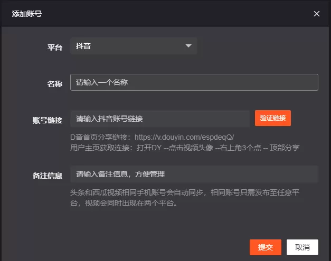
Task: Click into the 备注信息 text field
Action: (194, 174)
